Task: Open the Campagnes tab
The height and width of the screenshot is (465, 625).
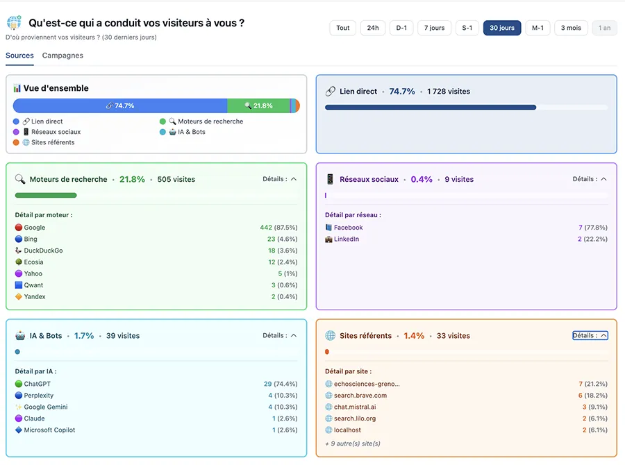Action: click(62, 56)
